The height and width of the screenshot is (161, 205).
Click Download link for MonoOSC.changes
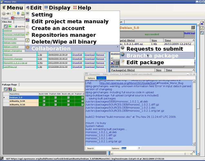90,59
